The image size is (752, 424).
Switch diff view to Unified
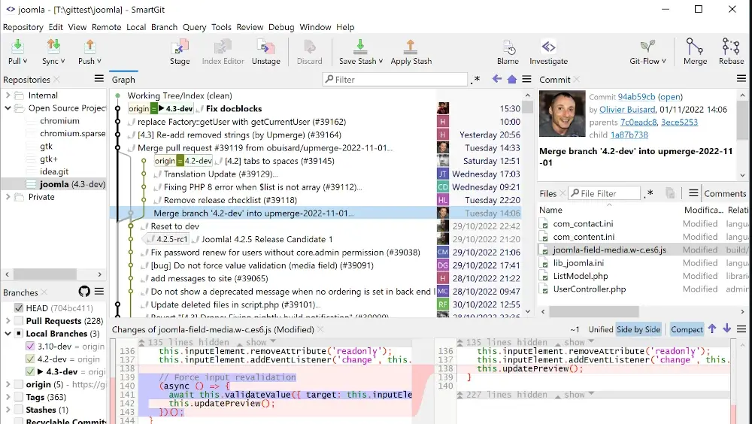click(600, 329)
